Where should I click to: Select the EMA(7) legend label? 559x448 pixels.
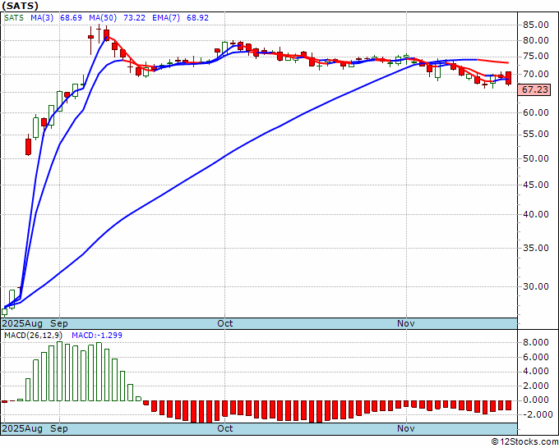point(166,18)
